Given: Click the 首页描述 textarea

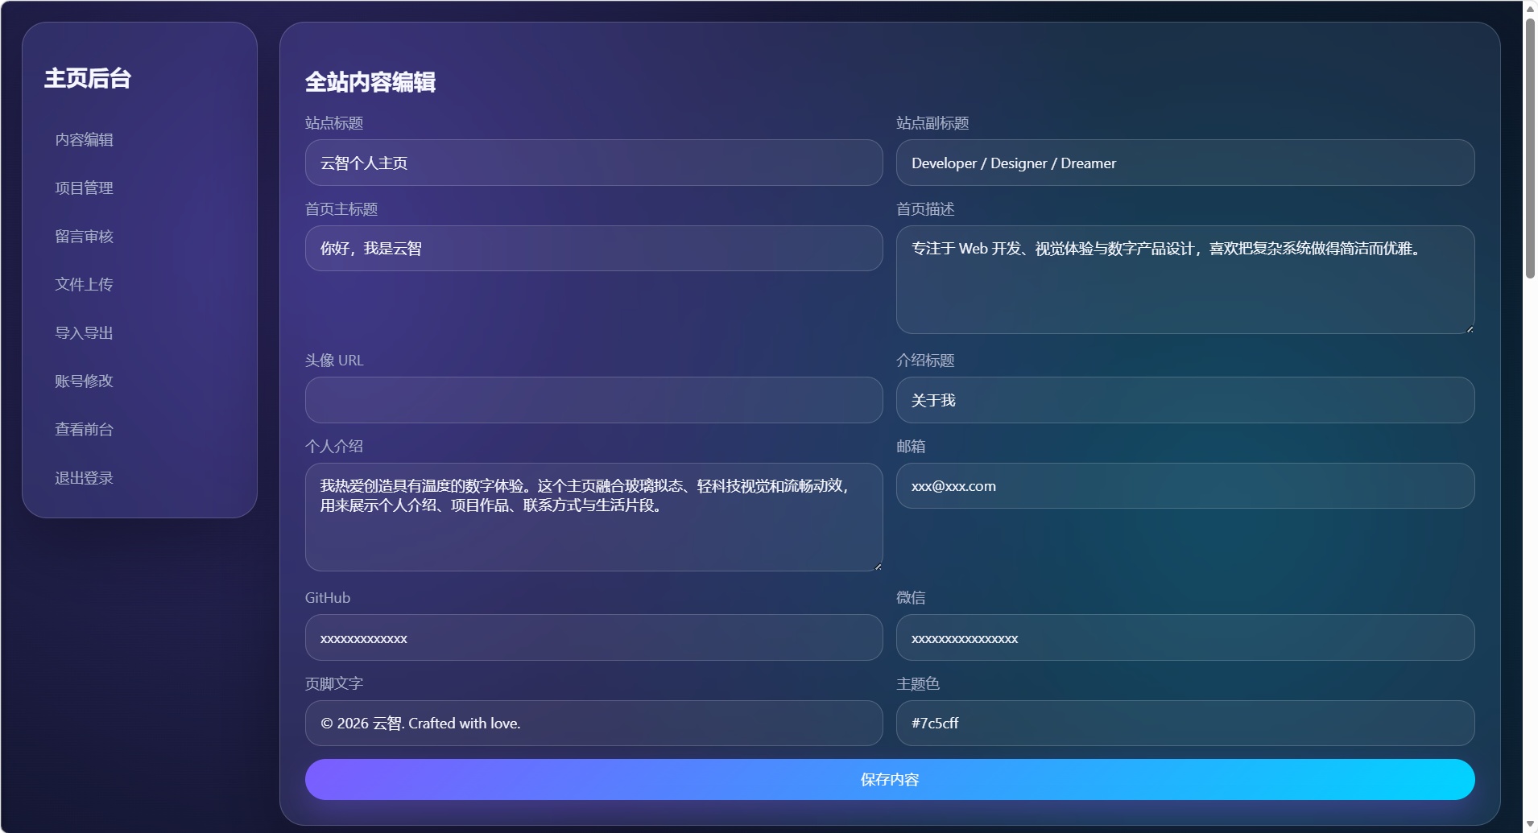Looking at the screenshot, I should tap(1185, 279).
